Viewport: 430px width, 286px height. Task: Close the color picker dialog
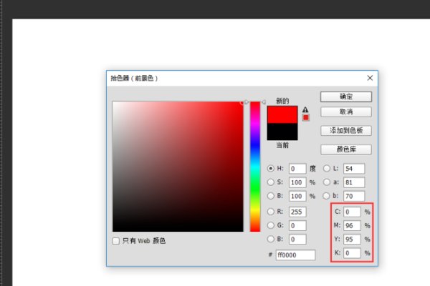coord(370,77)
